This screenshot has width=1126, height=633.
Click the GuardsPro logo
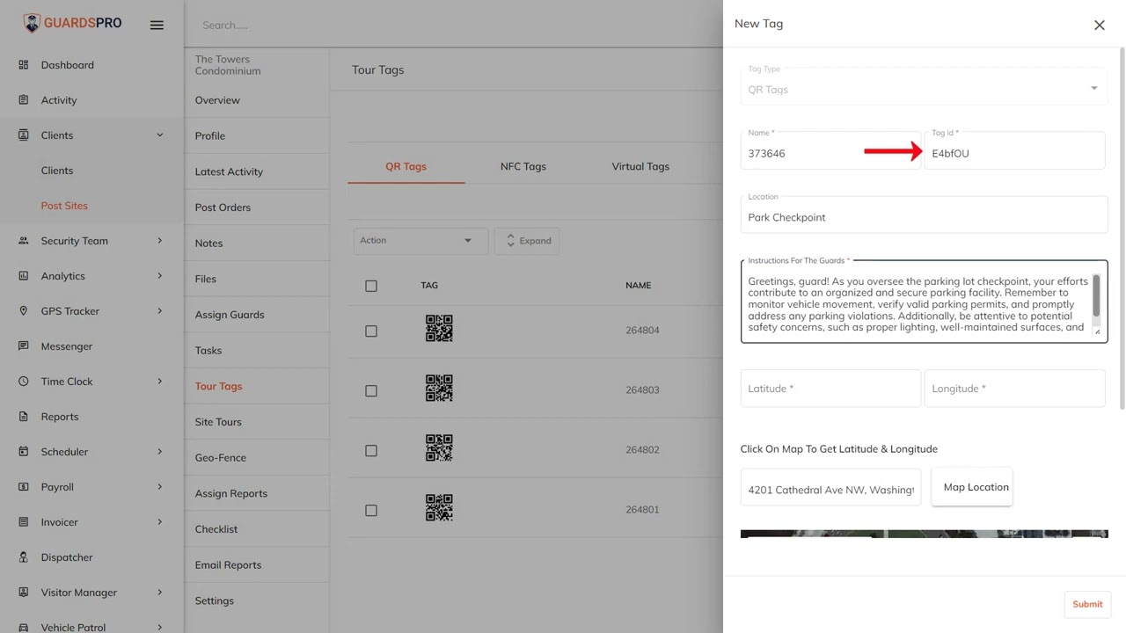pyautogui.click(x=72, y=24)
